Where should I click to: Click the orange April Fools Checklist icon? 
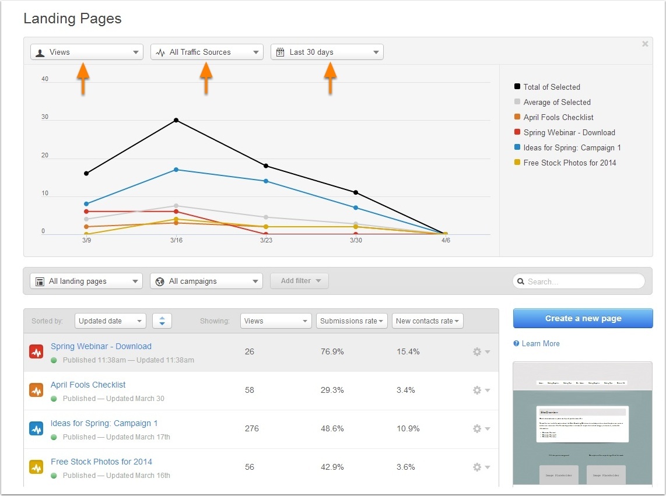pyautogui.click(x=36, y=391)
